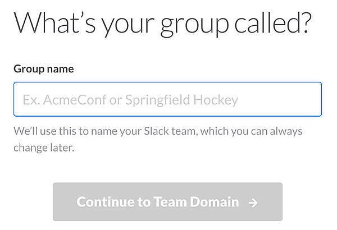Viewport: 337px width, 230px height.
Task: Click the "Ex. AcmeConf" placeholder text
Action: 57,100
